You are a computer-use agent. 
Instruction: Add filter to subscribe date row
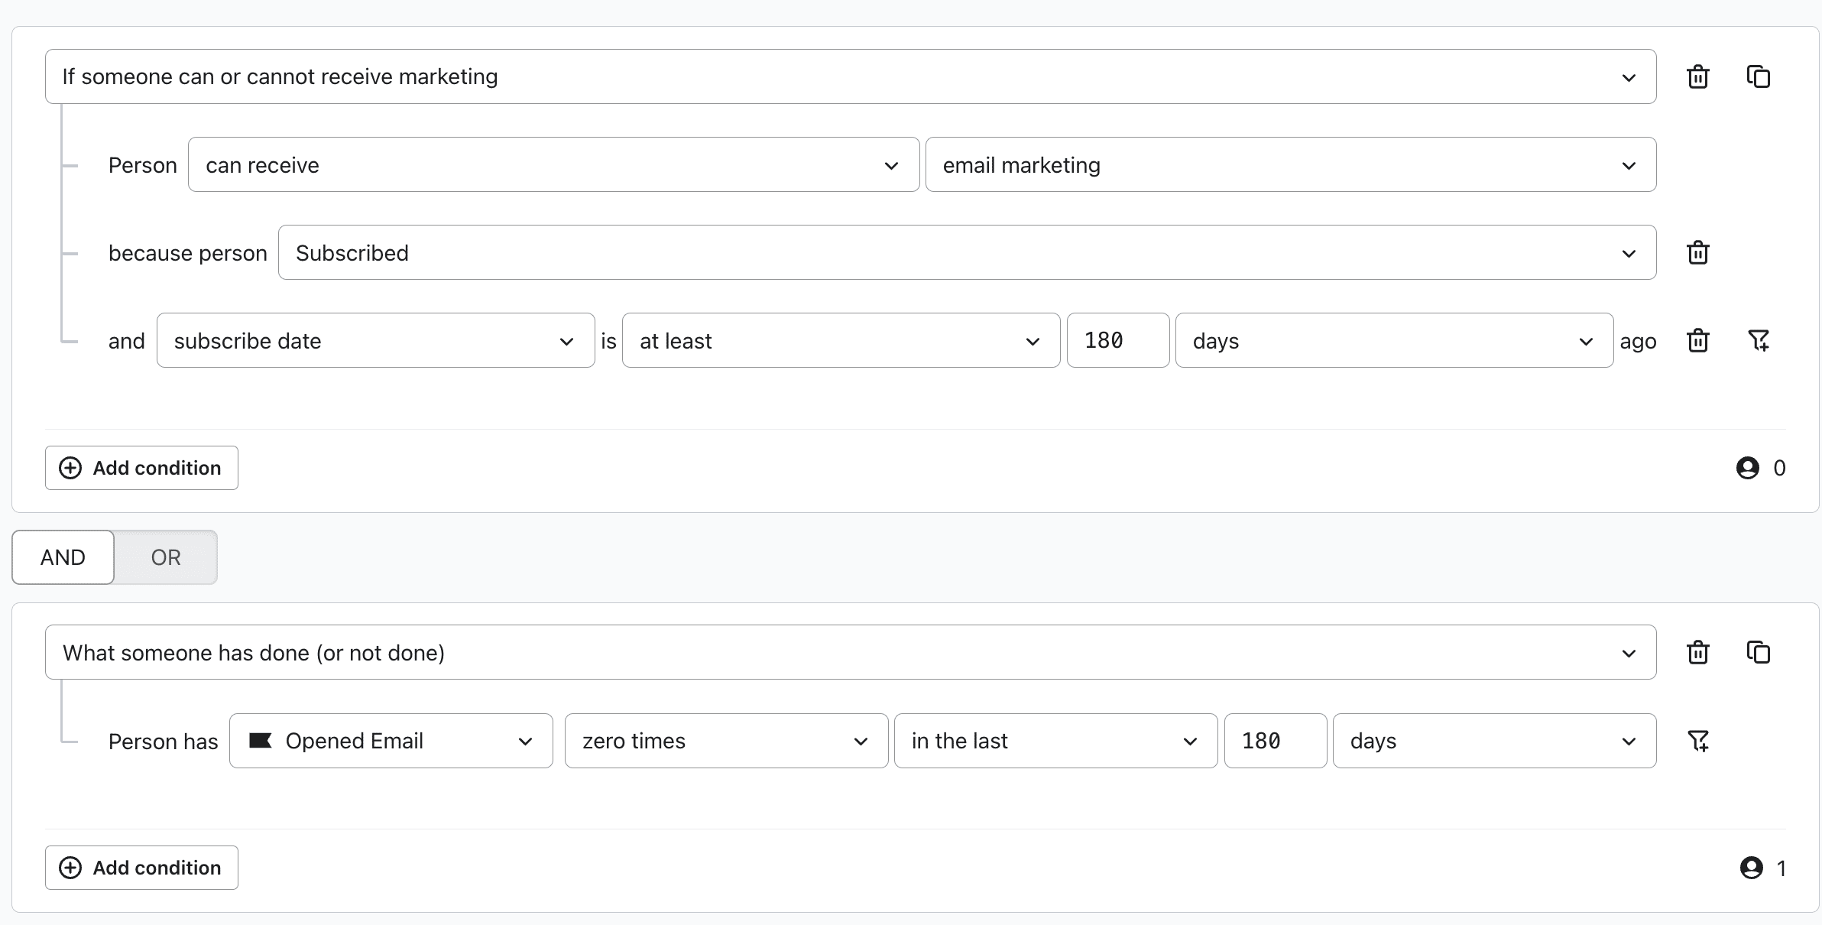click(x=1758, y=341)
